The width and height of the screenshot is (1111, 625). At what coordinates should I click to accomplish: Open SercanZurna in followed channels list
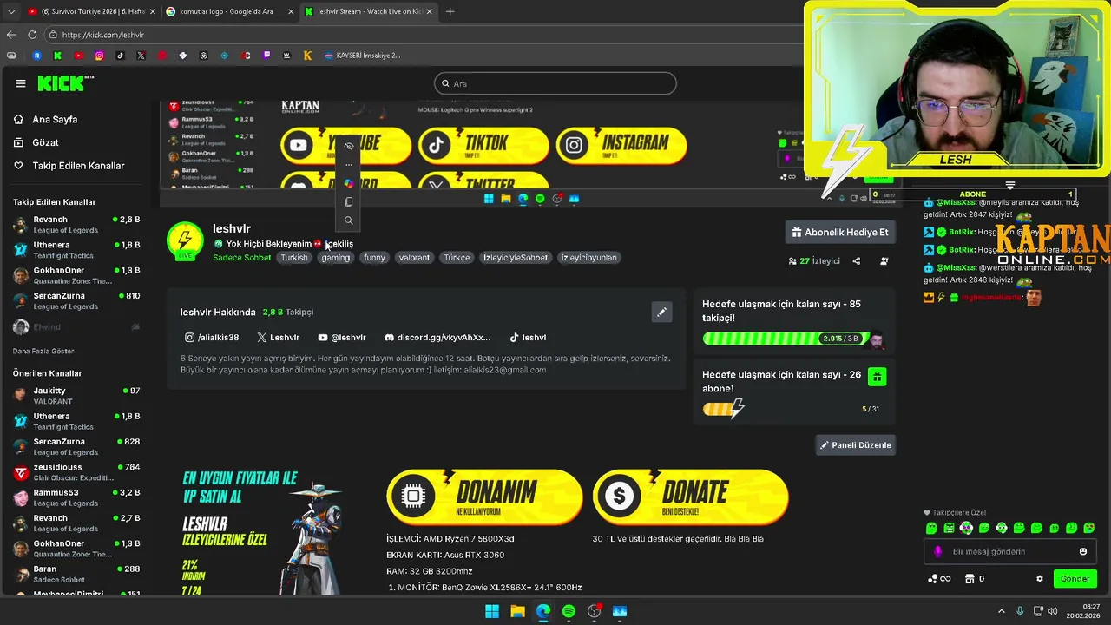[76, 300]
